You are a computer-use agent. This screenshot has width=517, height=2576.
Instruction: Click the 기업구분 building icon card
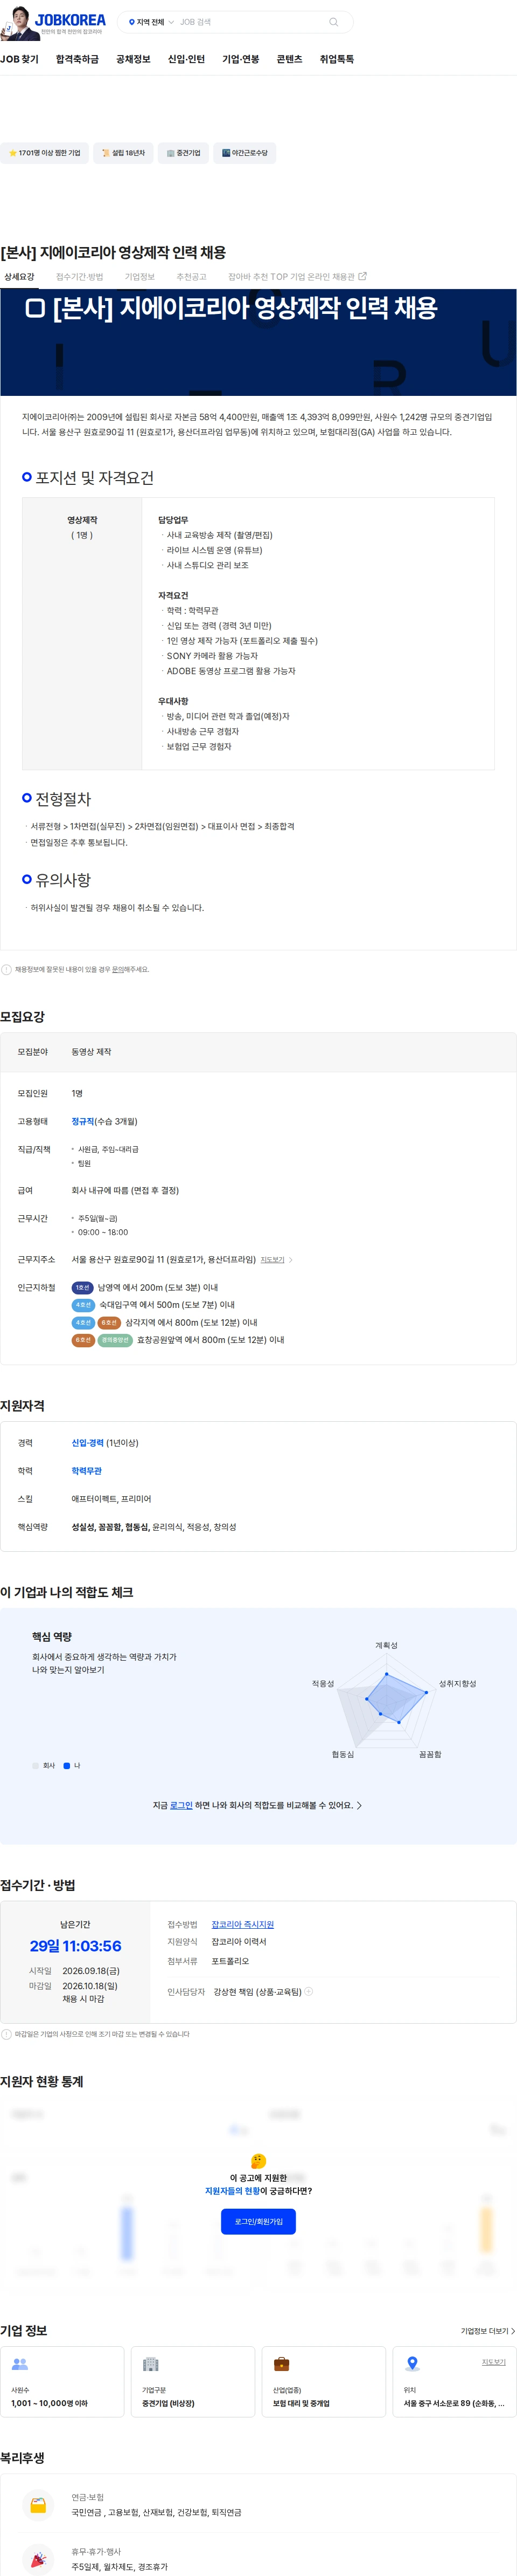(193, 2381)
